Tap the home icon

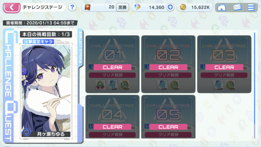click(x=222, y=7)
